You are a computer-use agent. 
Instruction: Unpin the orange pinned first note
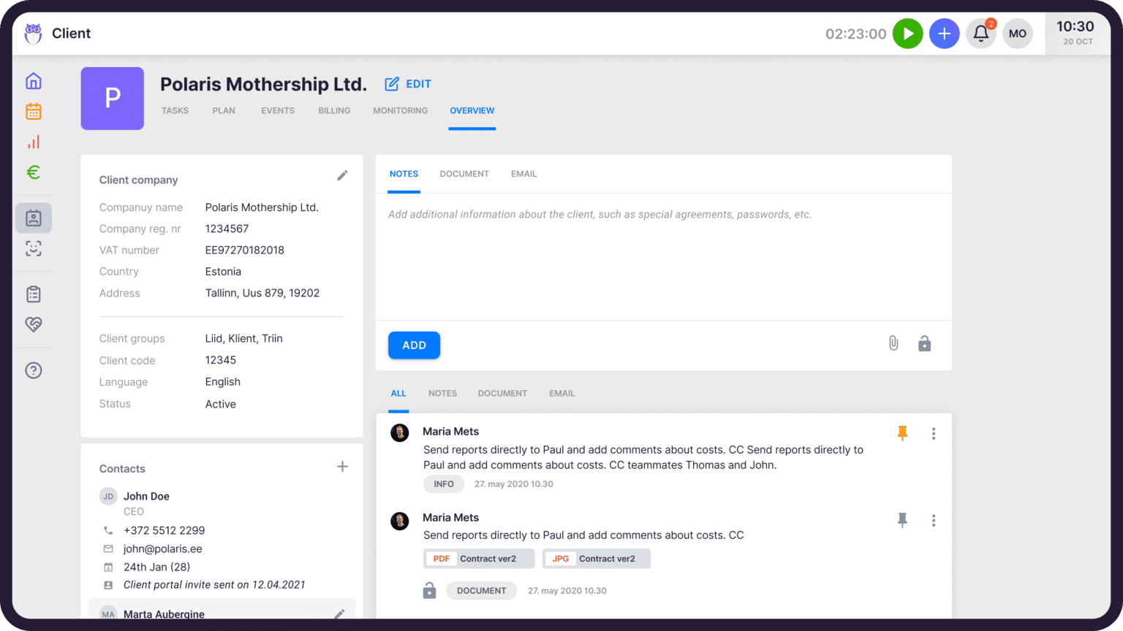(x=902, y=433)
